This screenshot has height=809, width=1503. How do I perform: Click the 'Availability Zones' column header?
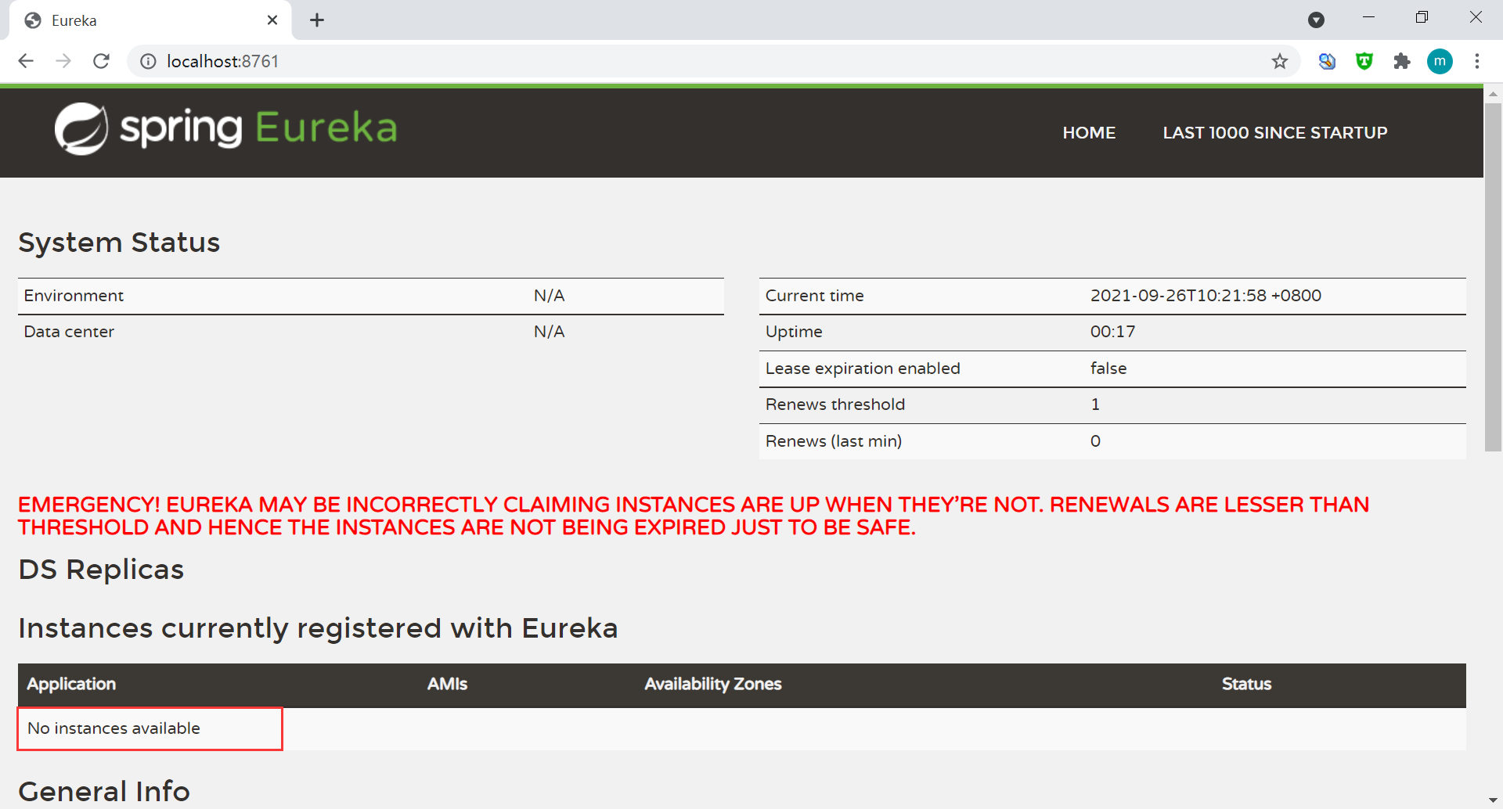pyautogui.click(x=713, y=685)
